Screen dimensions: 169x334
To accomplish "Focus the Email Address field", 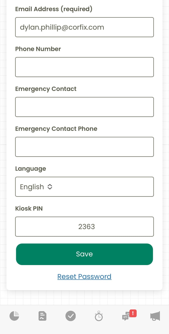I will click(x=84, y=27).
